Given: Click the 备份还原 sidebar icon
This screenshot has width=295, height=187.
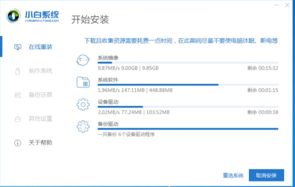Looking at the screenshot, I should click(18, 95).
